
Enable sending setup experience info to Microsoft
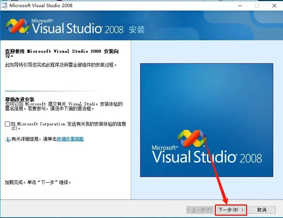point(7,124)
